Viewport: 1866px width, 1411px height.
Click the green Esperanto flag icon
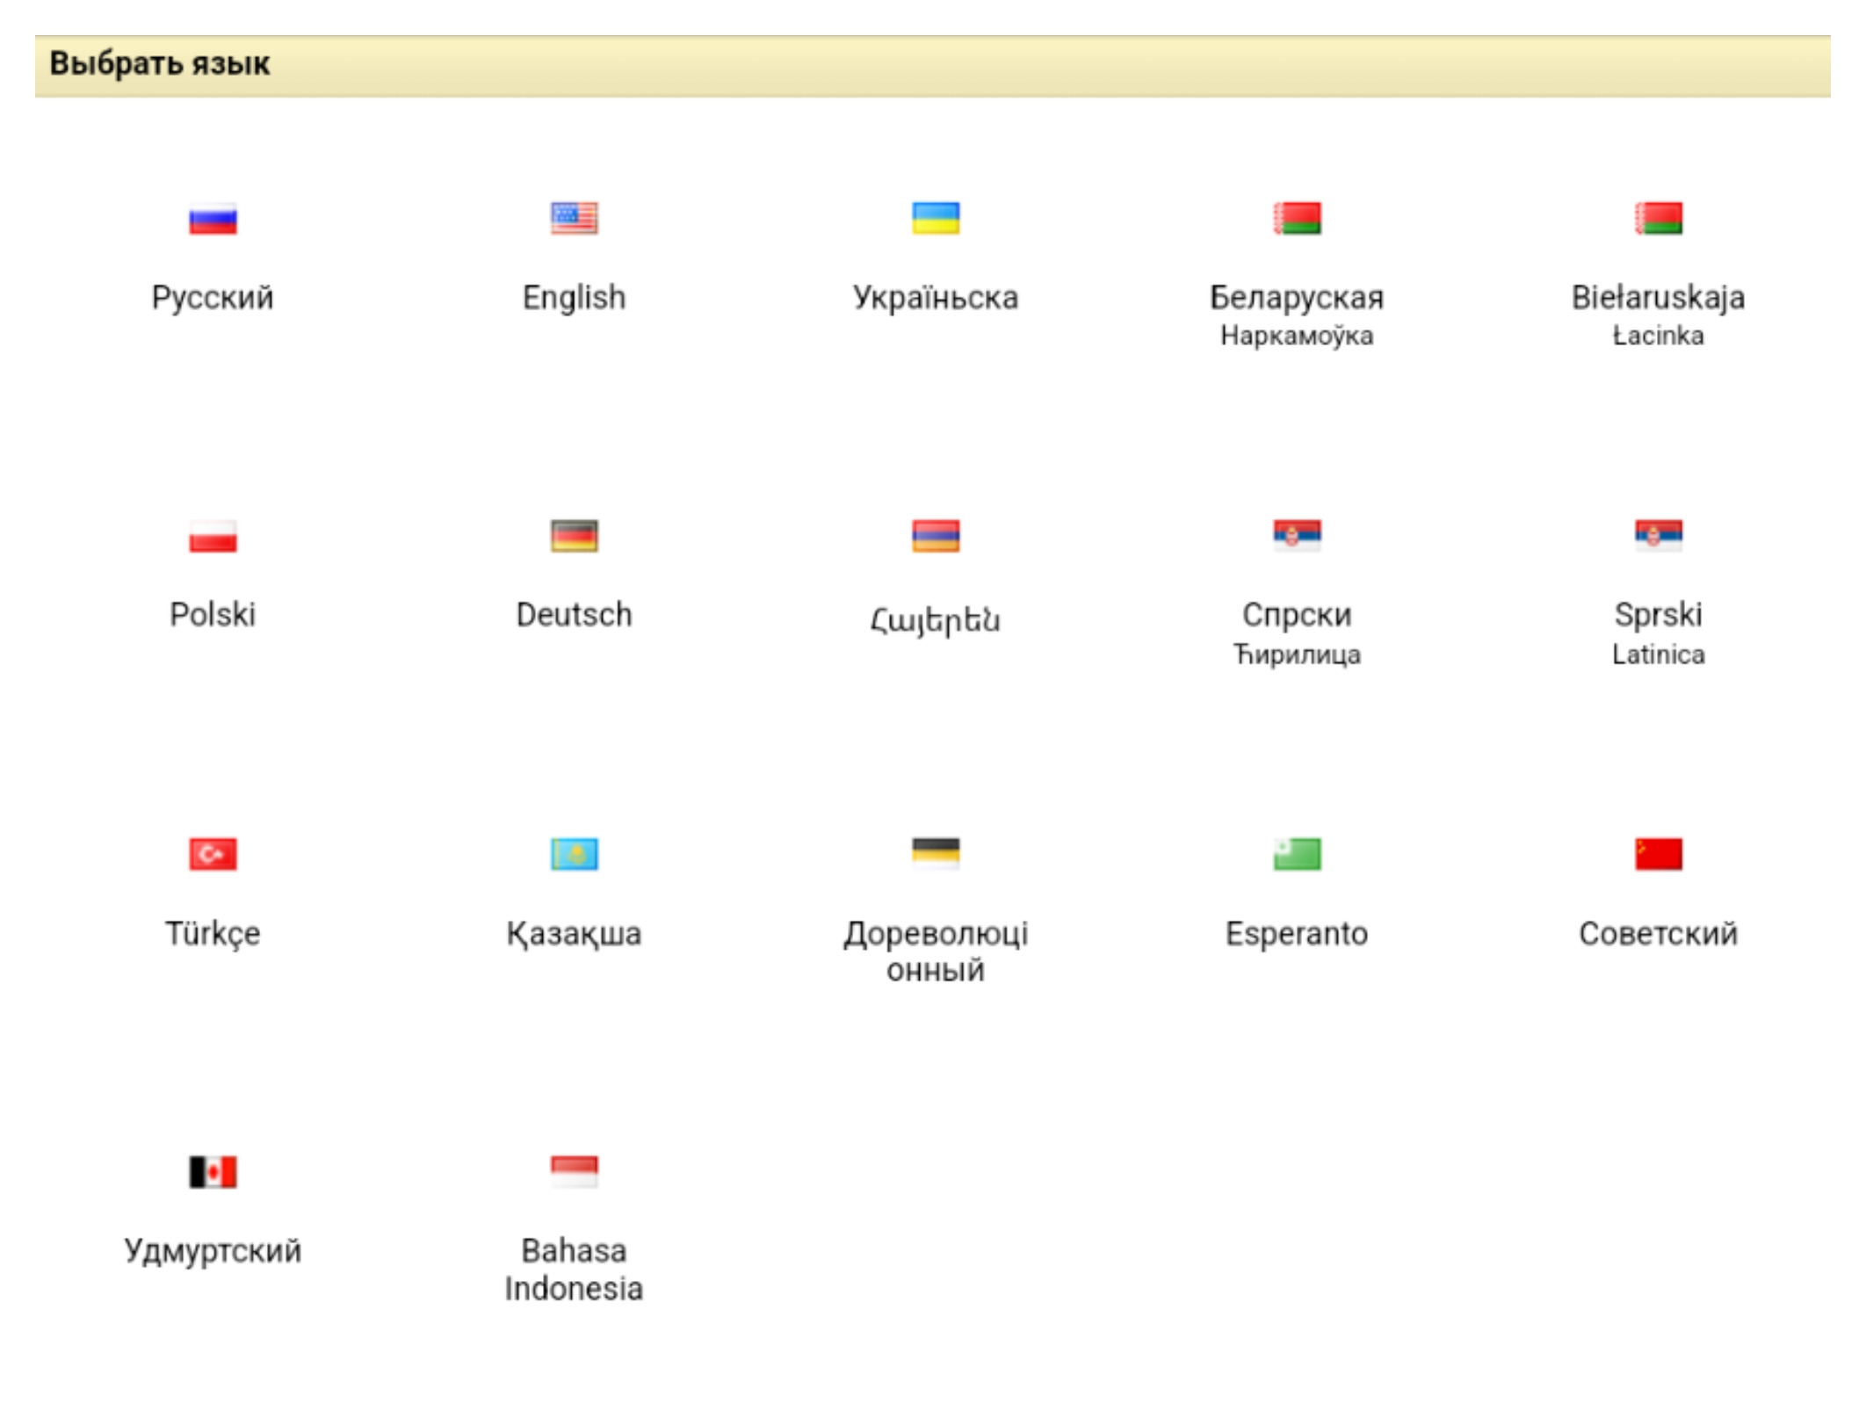(x=1297, y=854)
